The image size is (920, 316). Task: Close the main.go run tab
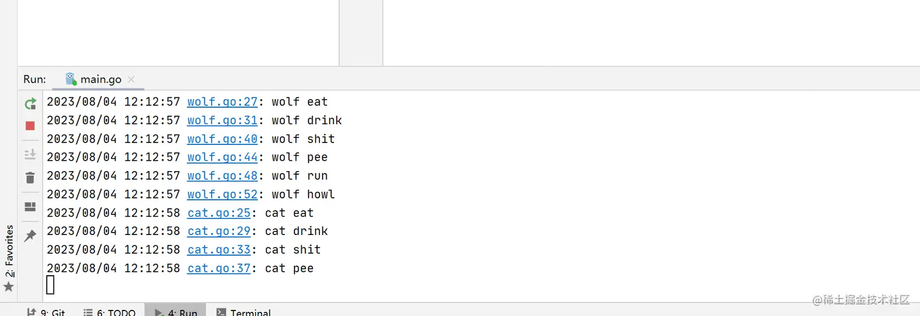(x=131, y=80)
